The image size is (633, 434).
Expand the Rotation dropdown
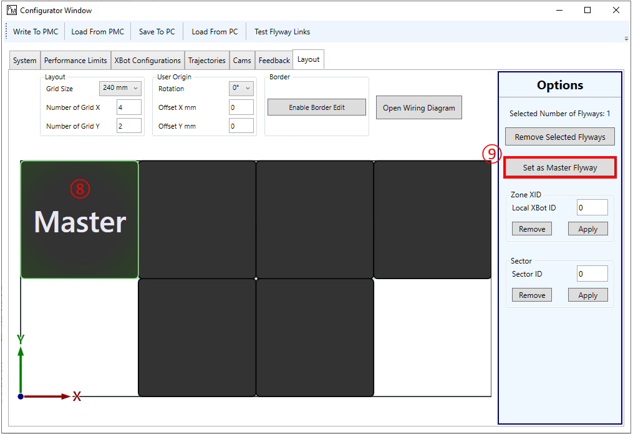241,89
